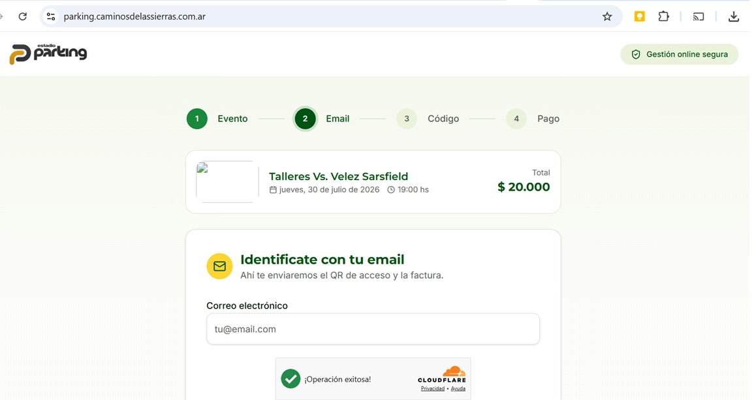Open the Cloudflare Privacidad link
This screenshot has width=756, height=400.
point(432,388)
